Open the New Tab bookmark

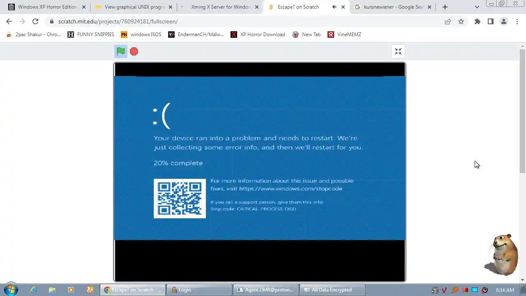coord(307,35)
